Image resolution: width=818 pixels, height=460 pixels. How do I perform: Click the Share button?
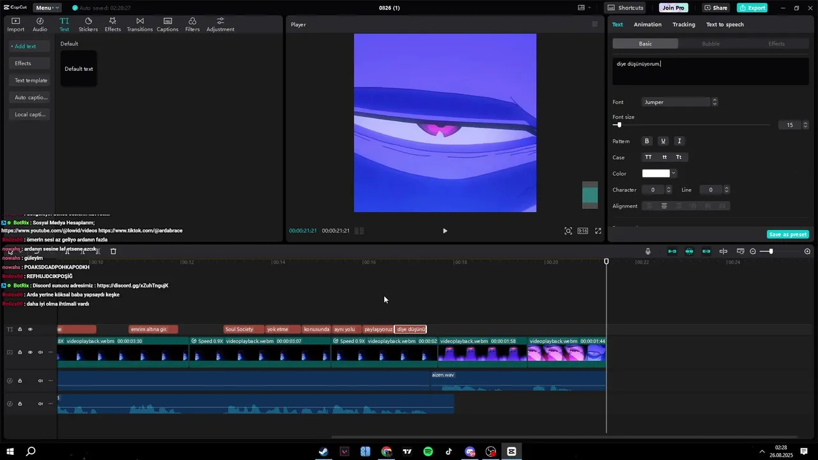click(715, 8)
